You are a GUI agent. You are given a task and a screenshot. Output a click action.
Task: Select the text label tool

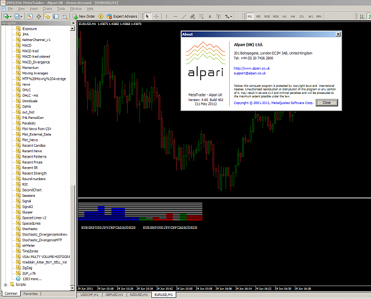click(x=218, y=17)
